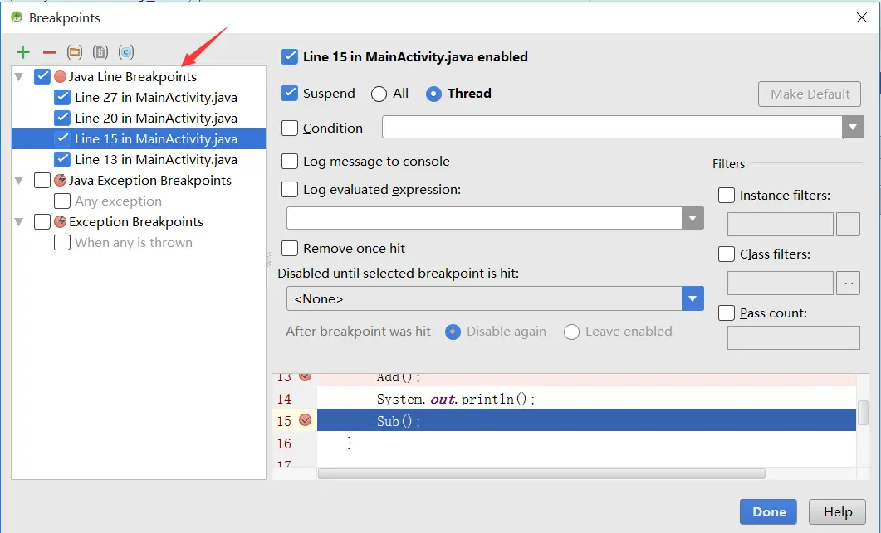Check the Remove once hit option

(x=290, y=248)
